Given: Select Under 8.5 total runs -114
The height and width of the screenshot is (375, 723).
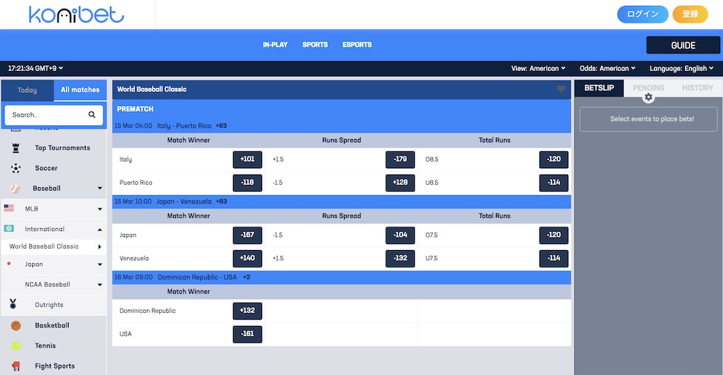Looking at the screenshot, I should click(554, 182).
